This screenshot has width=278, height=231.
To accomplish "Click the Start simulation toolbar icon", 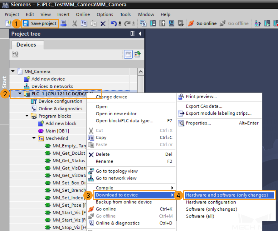I will (x=171, y=23).
